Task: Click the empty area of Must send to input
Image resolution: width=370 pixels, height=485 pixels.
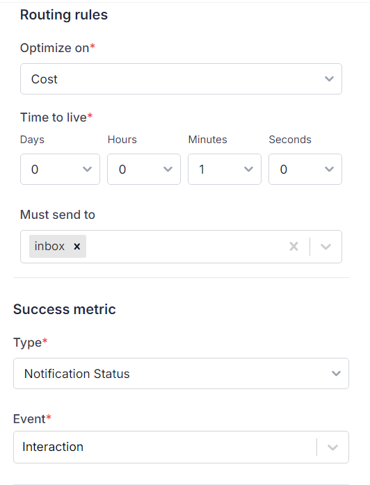Action: point(186,247)
